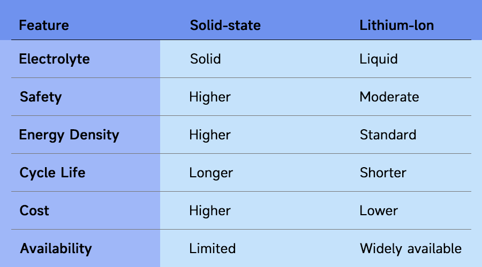Image resolution: width=482 pixels, height=267 pixels.
Task: Click the Moderate safety cell
Action: pos(389,97)
